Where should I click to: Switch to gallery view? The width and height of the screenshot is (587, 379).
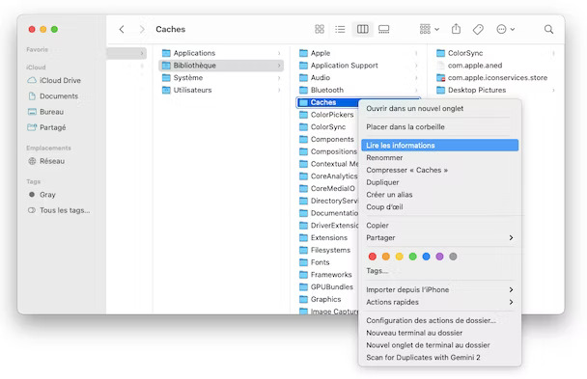(x=383, y=29)
